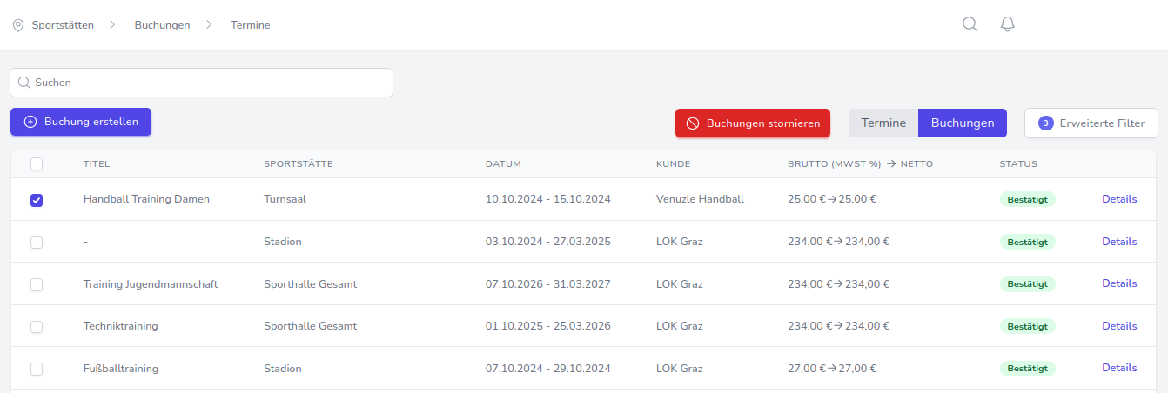1168x393 pixels.
Task: Select the Fußballtraining row checkbox
Action: click(x=37, y=369)
